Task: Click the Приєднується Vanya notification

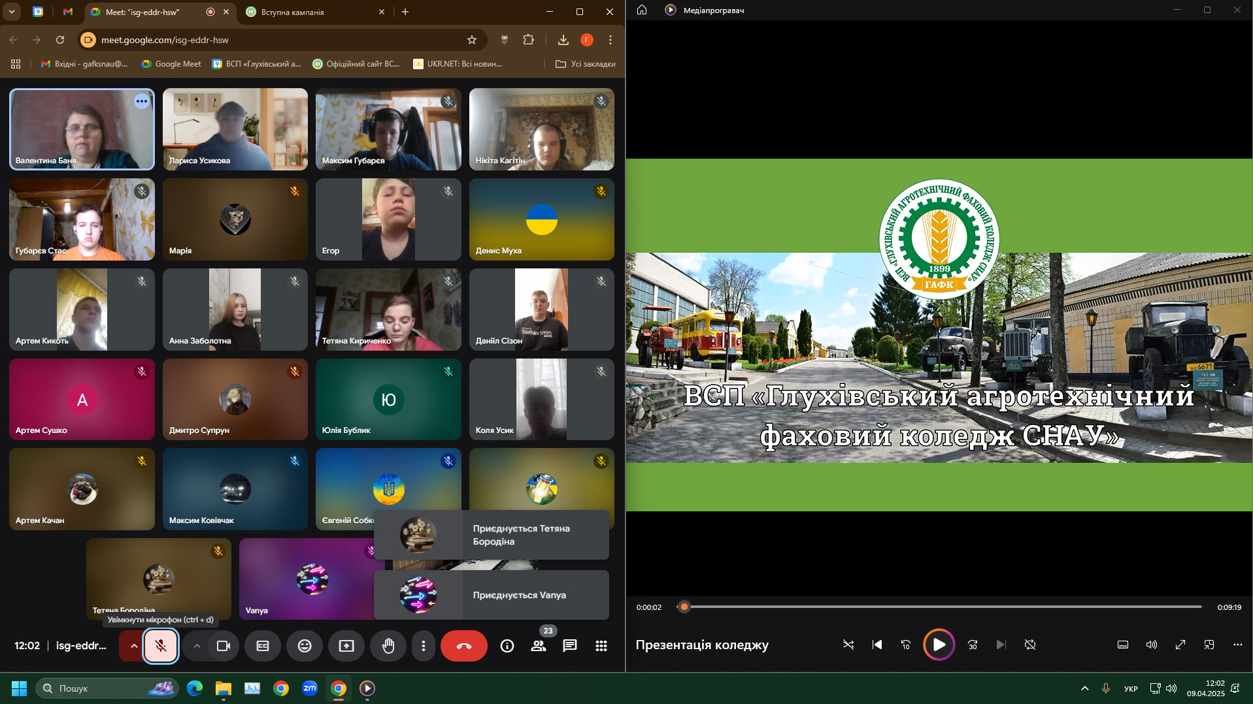Action: (x=492, y=595)
